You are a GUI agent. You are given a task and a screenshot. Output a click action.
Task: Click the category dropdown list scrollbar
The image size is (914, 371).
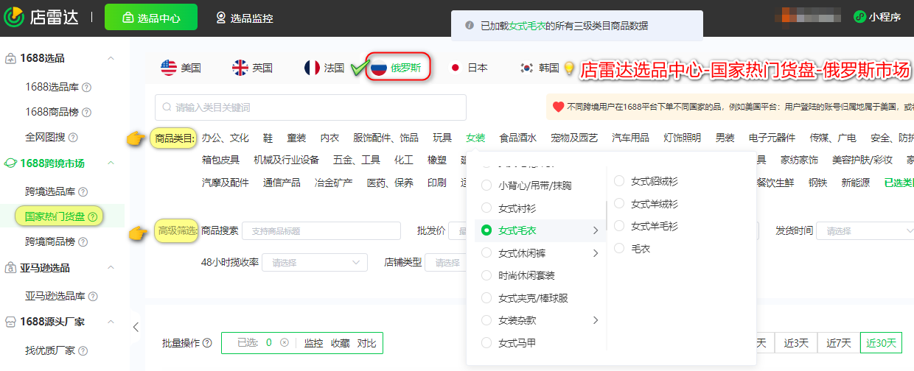coord(606,213)
